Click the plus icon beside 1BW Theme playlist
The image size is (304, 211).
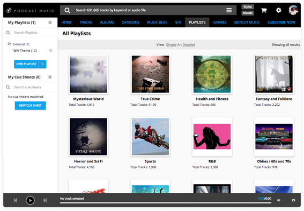tap(51, 50)
